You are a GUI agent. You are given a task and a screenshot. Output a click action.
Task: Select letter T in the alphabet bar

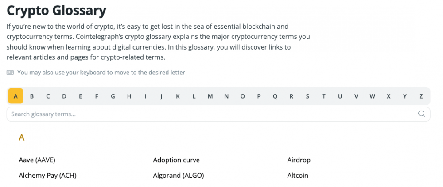[324, 96]
